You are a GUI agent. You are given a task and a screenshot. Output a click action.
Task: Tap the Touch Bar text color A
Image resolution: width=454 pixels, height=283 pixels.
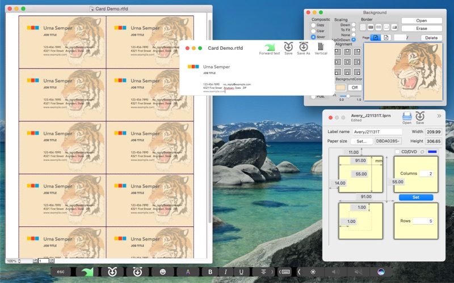click(x=188, y=272)
